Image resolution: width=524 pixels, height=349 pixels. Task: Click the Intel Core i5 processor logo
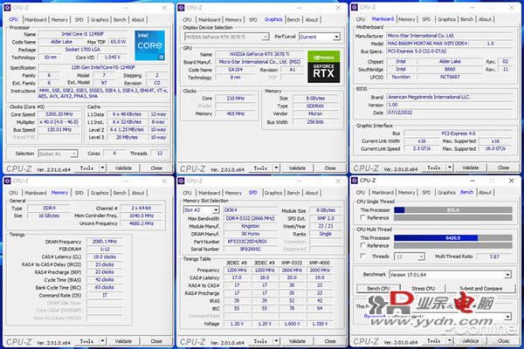(149, 45)
